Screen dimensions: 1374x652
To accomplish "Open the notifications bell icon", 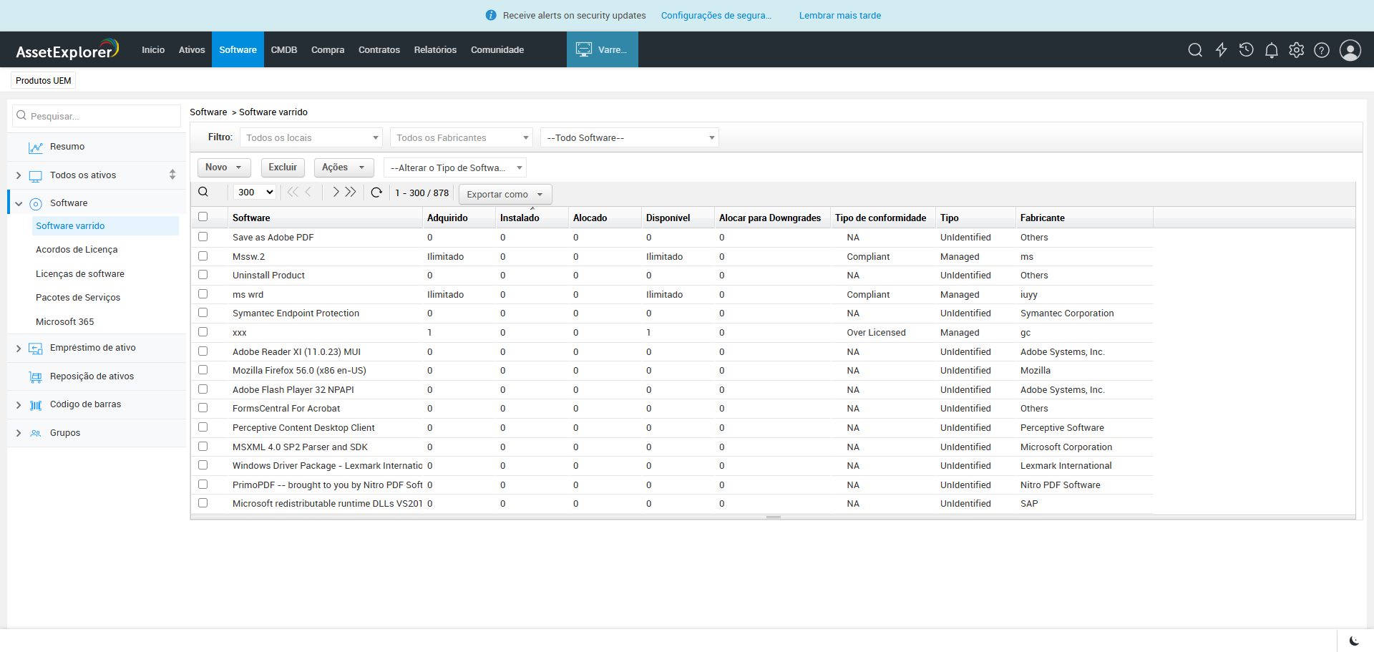I will pos(1271,50).
